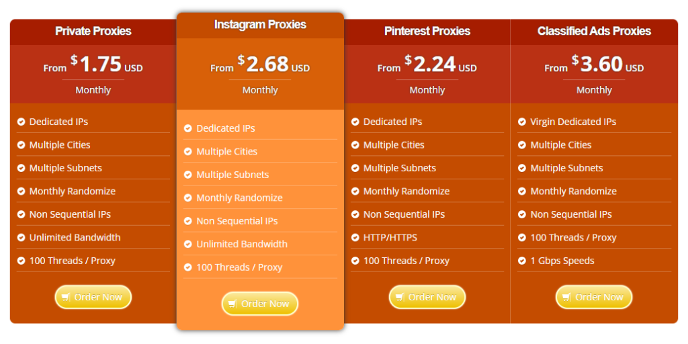Select the Classified Ads Proxies heading
This screenshot has height=344, width=688.
[594, 31]
